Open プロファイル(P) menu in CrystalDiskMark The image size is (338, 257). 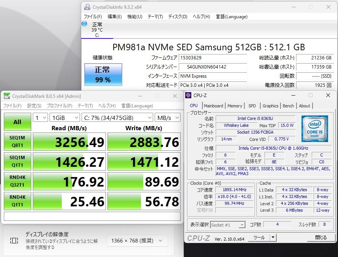click(x=59, y=106)
